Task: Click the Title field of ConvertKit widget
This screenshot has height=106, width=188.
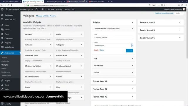Action: pos(113,38)
